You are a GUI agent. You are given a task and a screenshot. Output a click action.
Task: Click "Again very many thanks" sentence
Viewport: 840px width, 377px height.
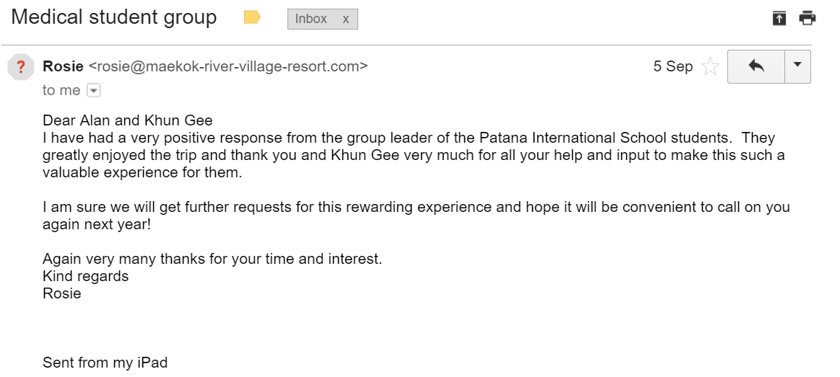point(212,259)
